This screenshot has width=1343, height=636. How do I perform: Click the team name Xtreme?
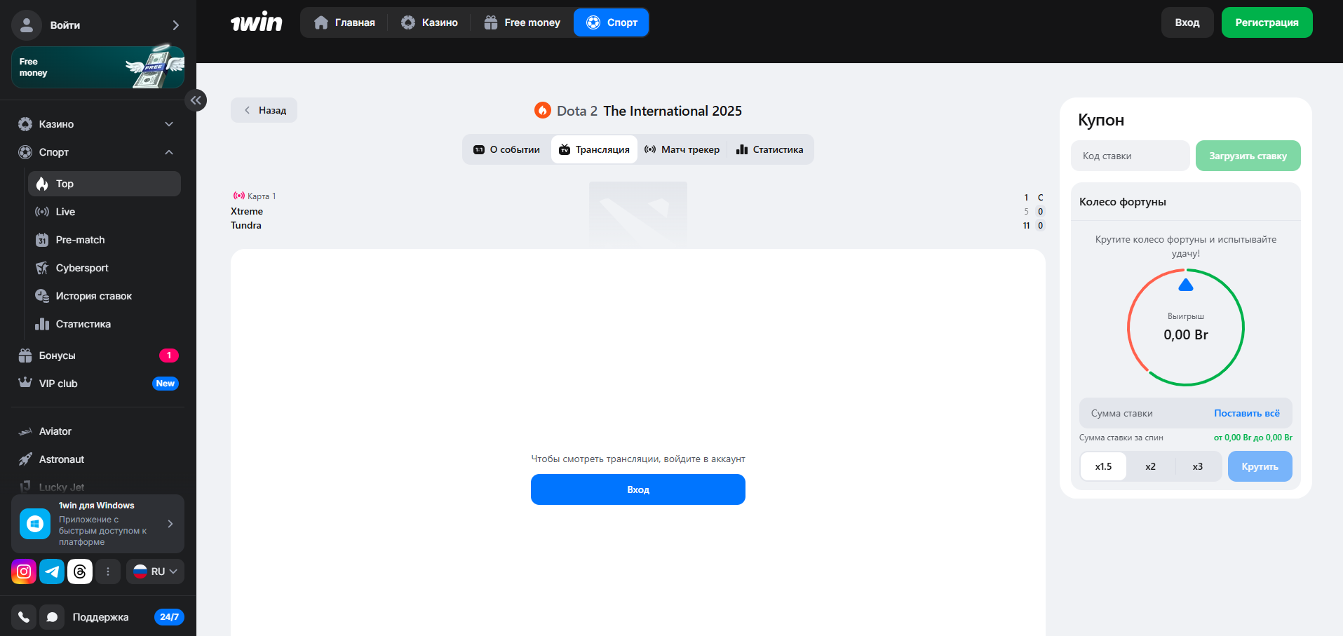(247, 211)
